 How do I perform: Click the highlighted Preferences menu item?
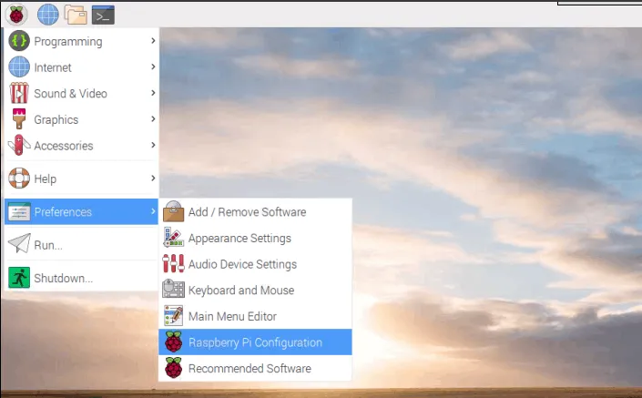[x=63, y=212]
